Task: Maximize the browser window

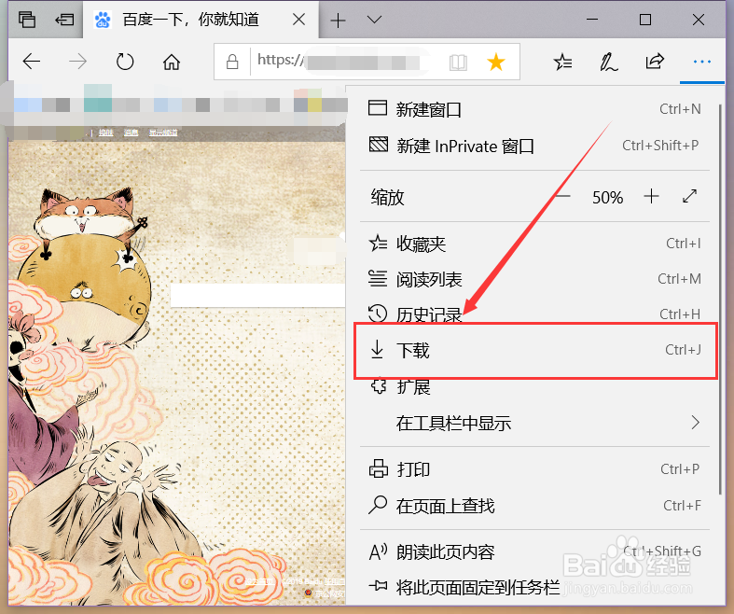Action: point(645,20)
